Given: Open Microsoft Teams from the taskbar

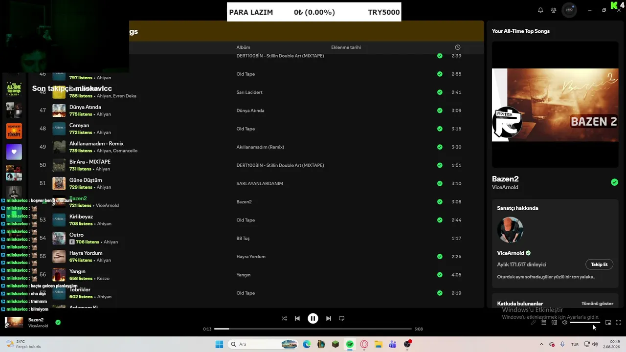Looking at the screenshot, I should (x=393, y=344).
